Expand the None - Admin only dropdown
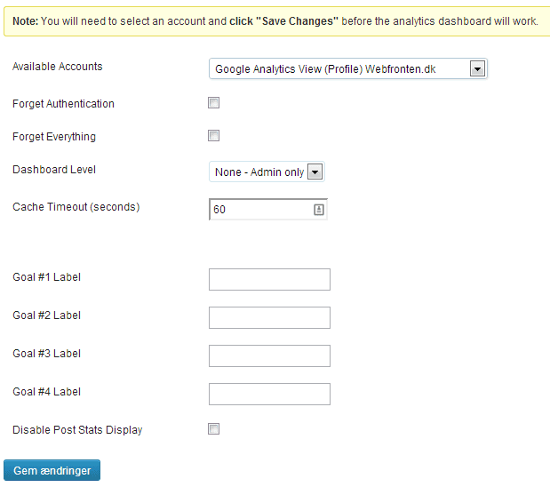Image resolution: width=550 pixels, height=487 pixels. 267,172
